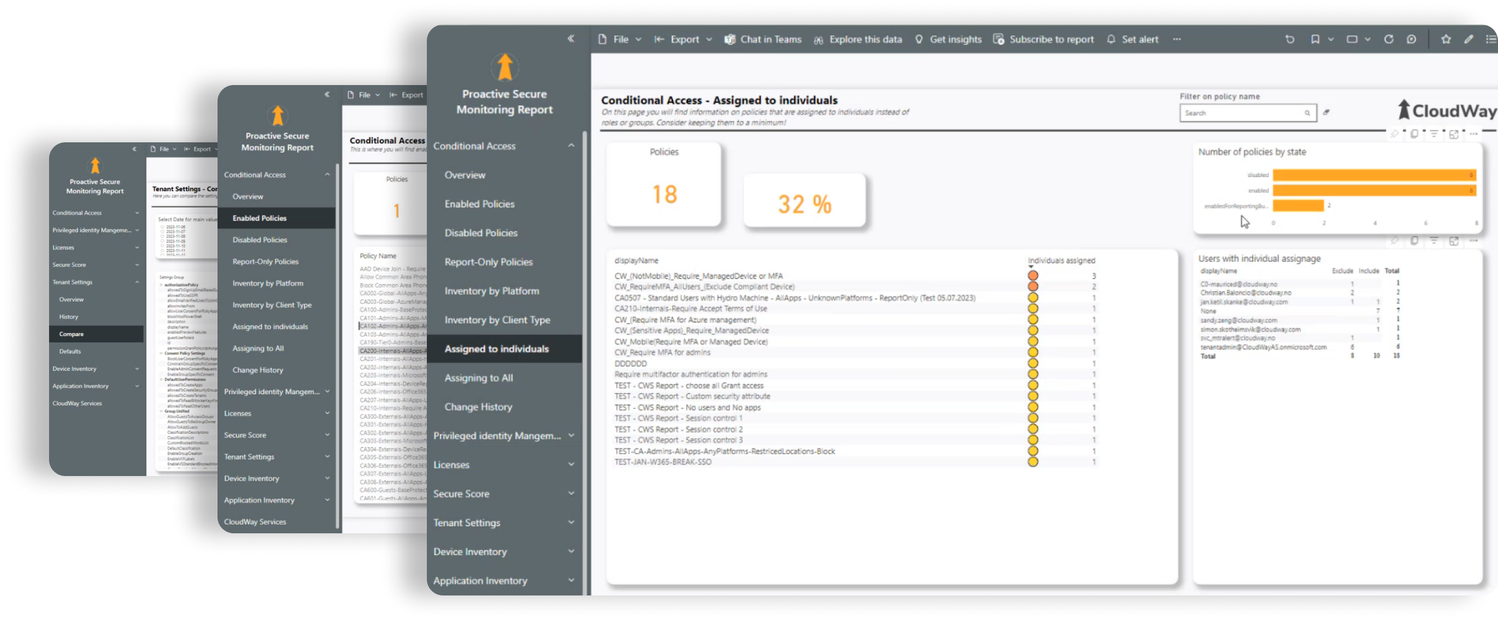This screenshot has width=1498, height=620.
Task: Click the Bookmark icon in the toolbar
Action: (x=1315, y=40)
